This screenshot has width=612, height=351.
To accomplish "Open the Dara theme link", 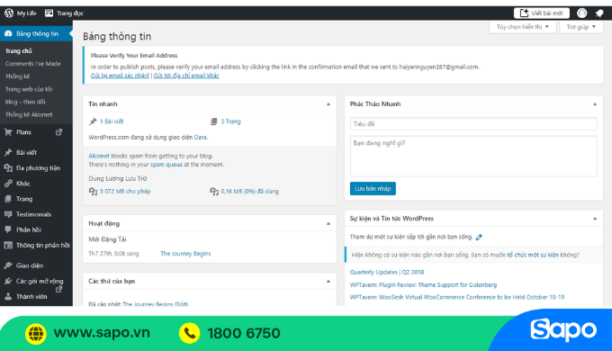I will (200, 138).
